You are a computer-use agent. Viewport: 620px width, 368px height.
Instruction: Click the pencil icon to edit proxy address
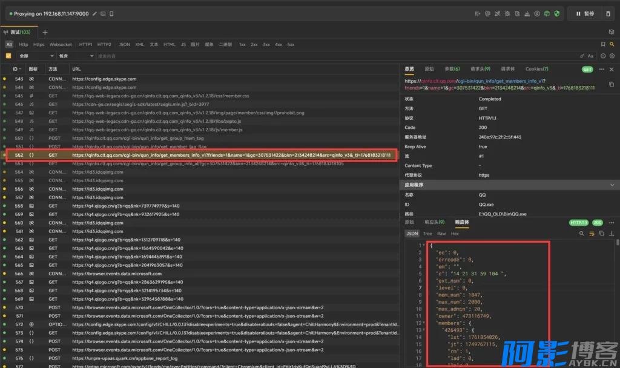[94, 13]
